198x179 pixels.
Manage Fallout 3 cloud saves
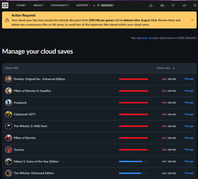[189, 161]
